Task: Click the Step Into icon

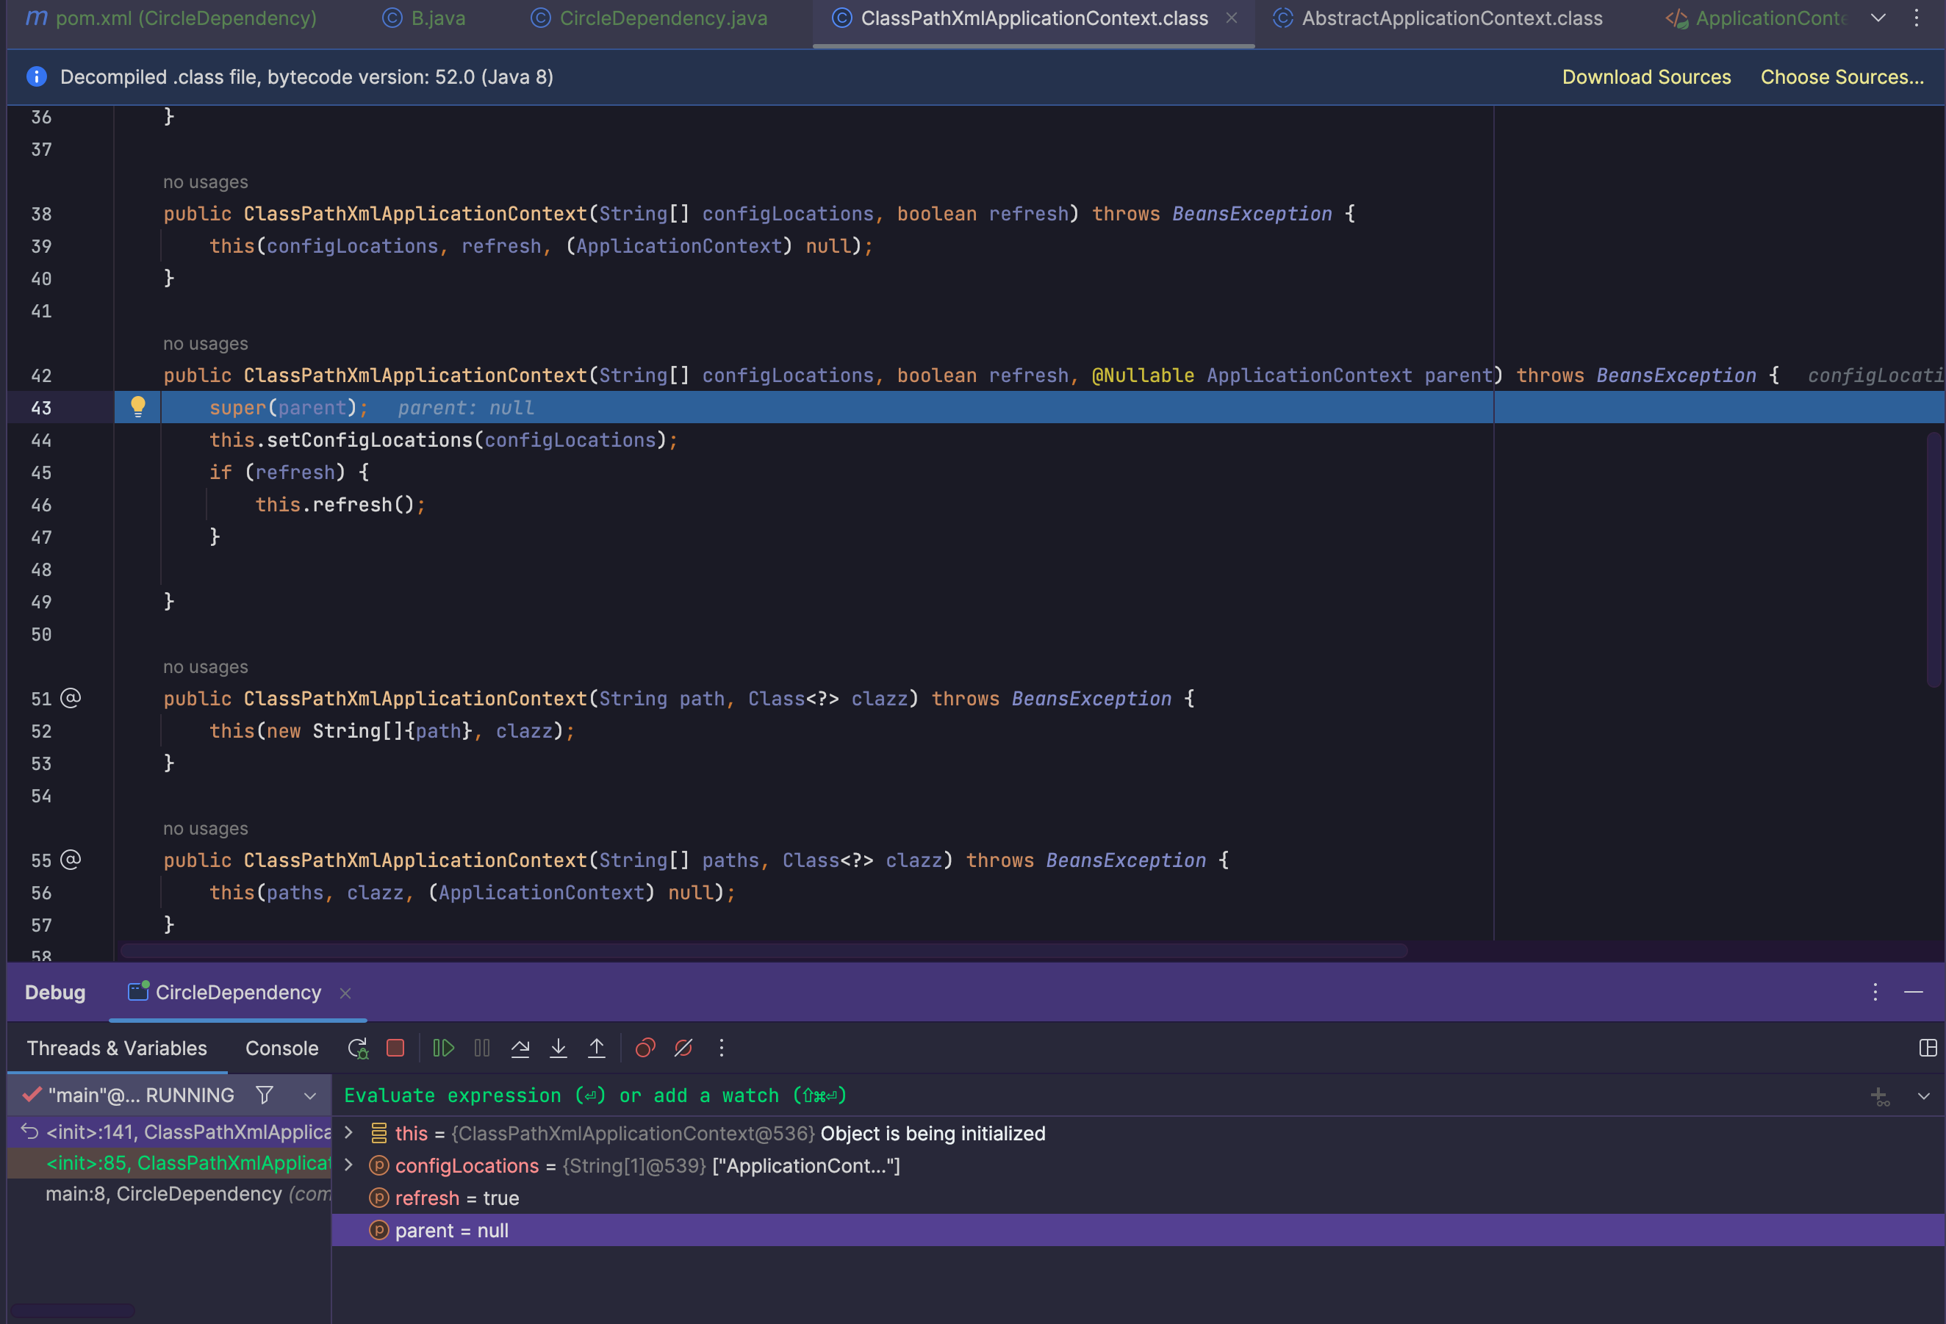Action: tap(559, 1048)
